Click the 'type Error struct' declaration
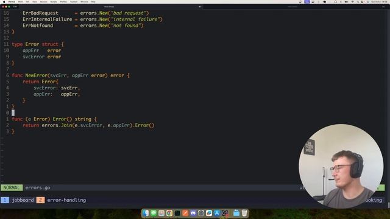This screenshot has height=219, width=390. click(38, 44)
